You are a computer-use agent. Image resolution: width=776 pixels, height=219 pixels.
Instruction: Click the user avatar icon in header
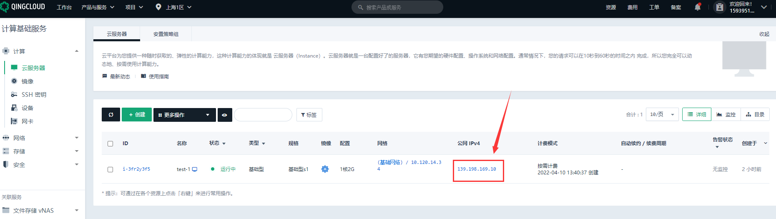tap(719, 7)
